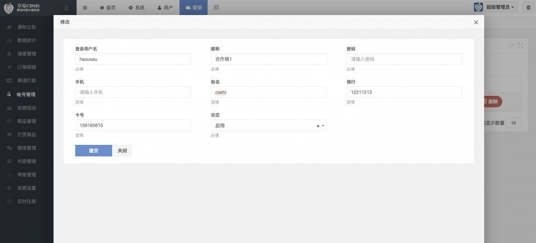Select 通知公告 in the sidebar

pyautogui.click(x=26, y=27)
